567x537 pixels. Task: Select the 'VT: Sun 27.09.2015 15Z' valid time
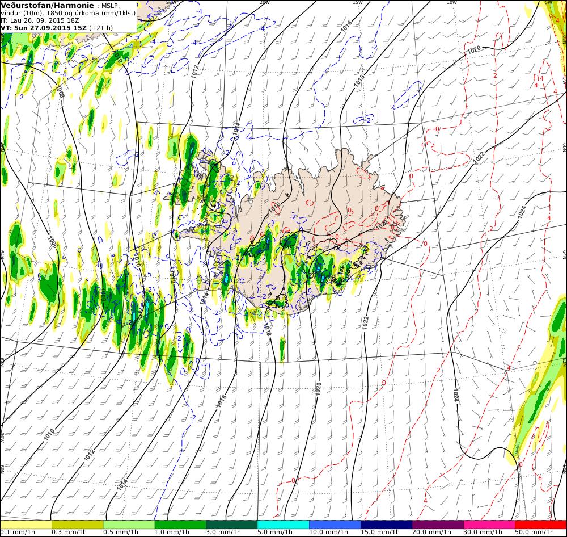(44, 28)
